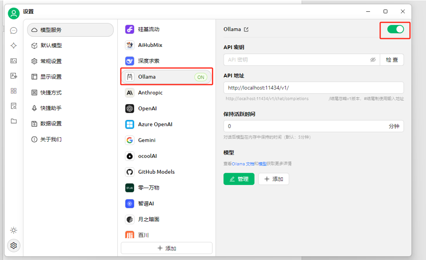
Task: Select Anthropic in the provider list
Action: (166, 93)
